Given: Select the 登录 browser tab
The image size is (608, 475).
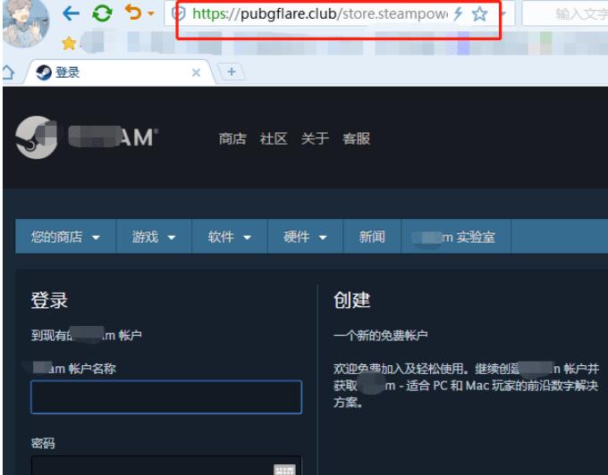Looking at the screenshot, I should 118,72.
